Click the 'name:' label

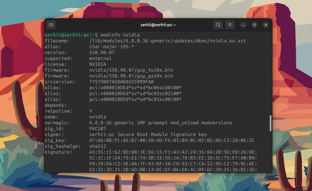point(51,117)
